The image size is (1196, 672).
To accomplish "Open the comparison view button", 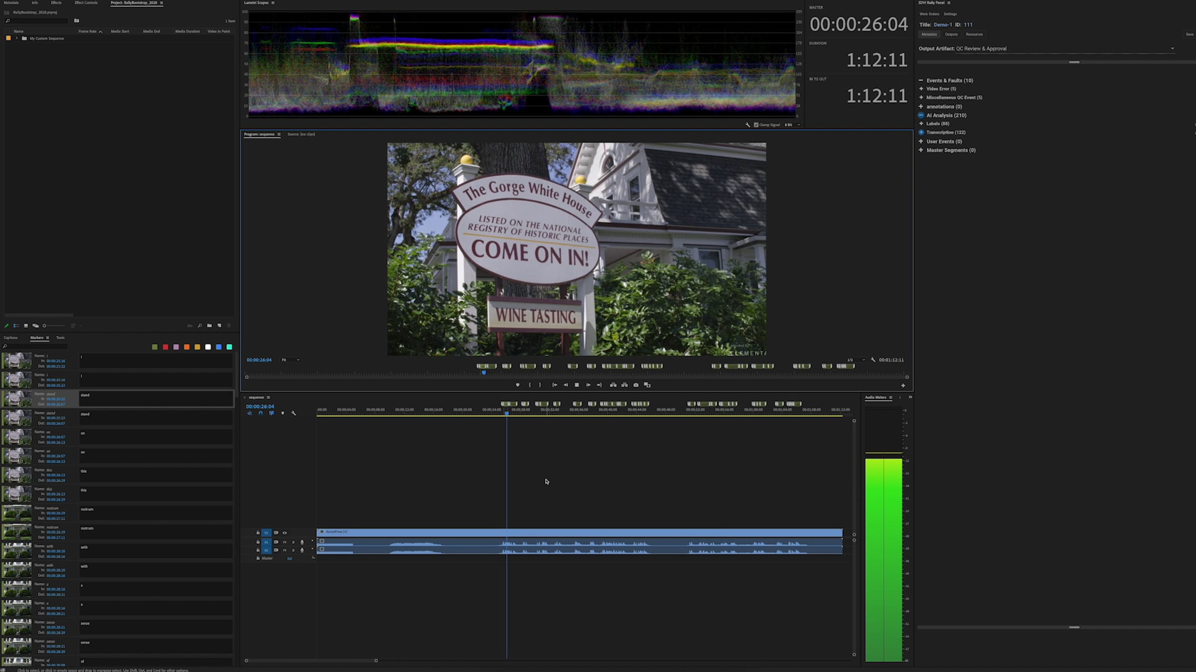I will [x=647, y=385].
